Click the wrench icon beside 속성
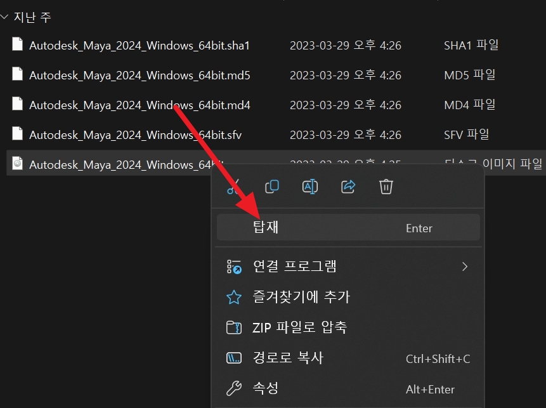 (x=233, y=388)
